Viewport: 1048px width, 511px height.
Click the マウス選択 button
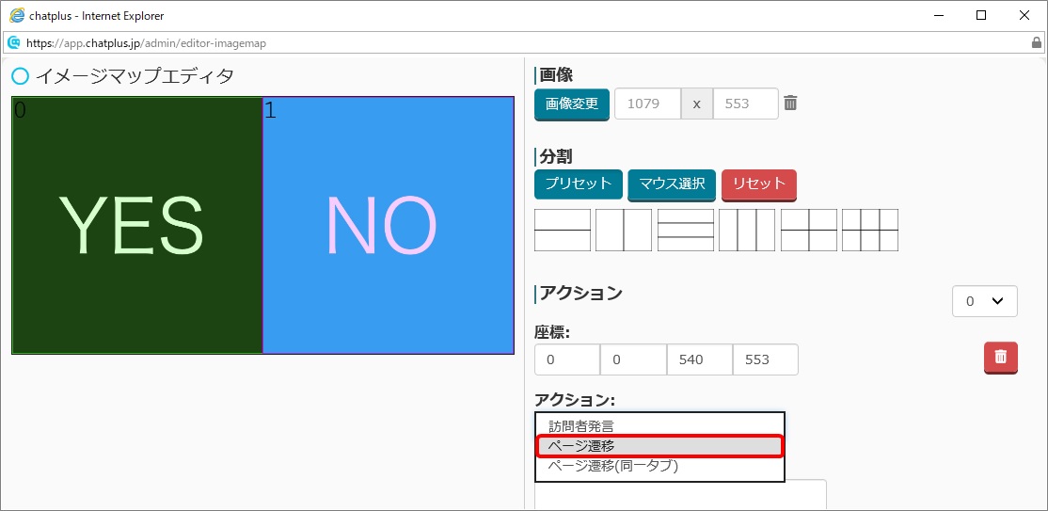672,184
